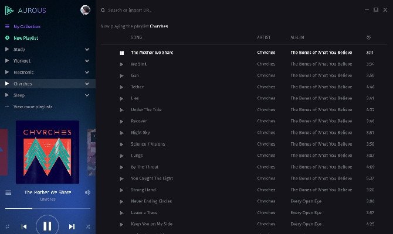This screenshot has height=234, width=393.
Task: Select the previous album cover on the left
Action: click(4, 152)
